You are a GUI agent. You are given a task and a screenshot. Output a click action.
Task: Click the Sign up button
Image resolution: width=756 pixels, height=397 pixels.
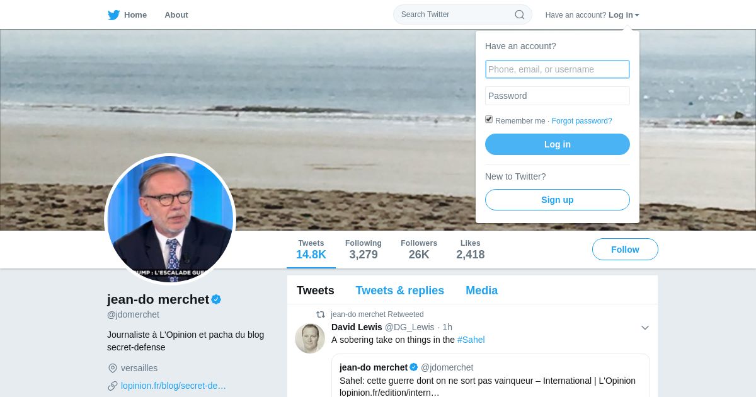pyautogui.click(x=558, y=200)
